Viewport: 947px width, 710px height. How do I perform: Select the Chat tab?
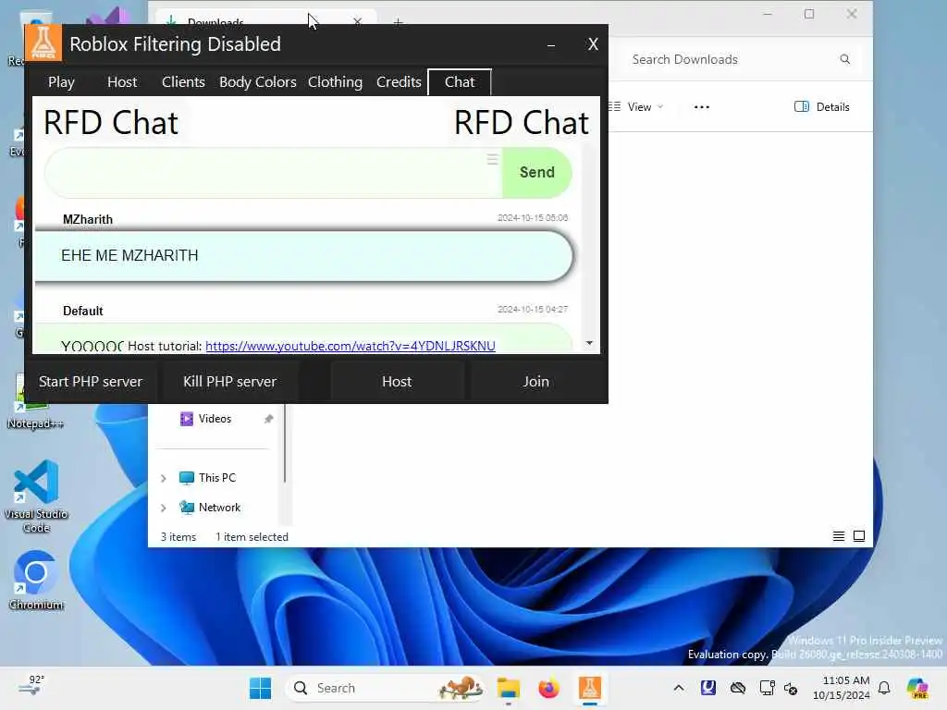460,82
